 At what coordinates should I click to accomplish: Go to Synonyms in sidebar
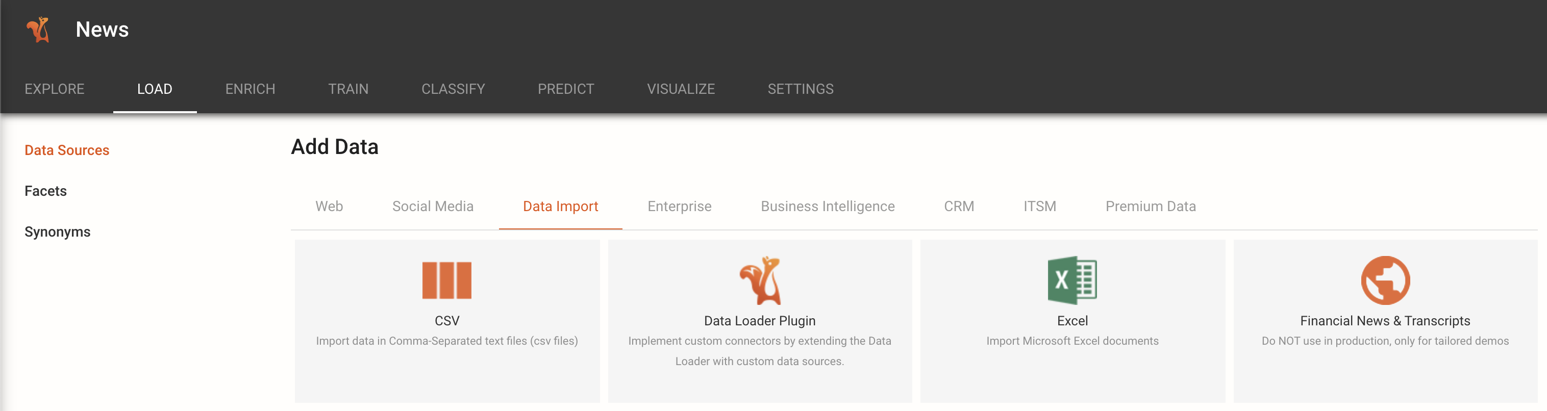coord(58,232)
